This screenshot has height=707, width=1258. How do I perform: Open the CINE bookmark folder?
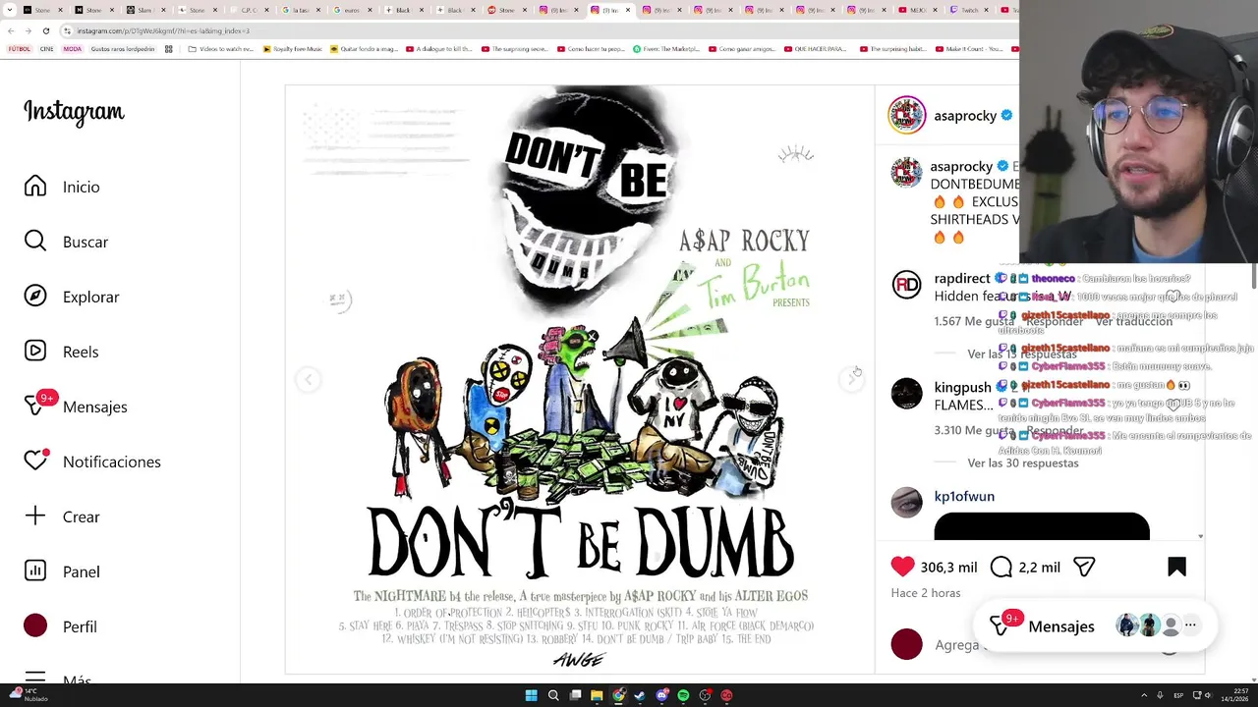click(x=46, y=49)
